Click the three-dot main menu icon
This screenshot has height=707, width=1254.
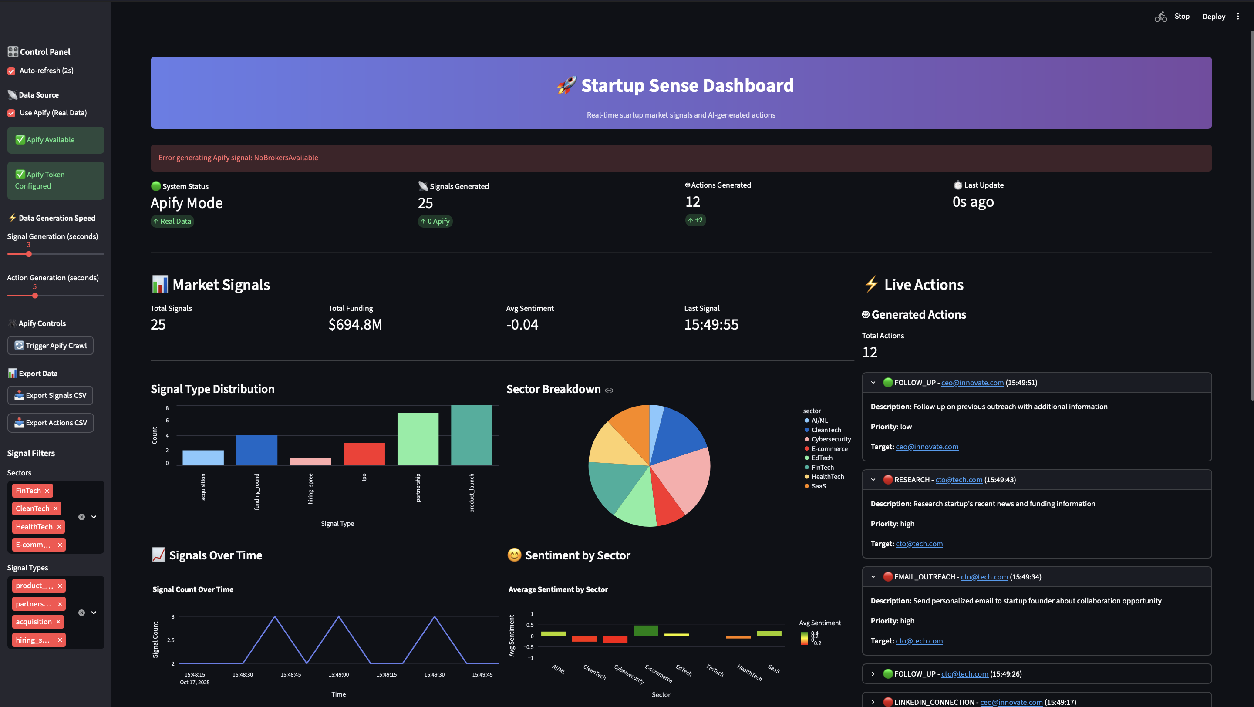click(x=1238, y=17)
